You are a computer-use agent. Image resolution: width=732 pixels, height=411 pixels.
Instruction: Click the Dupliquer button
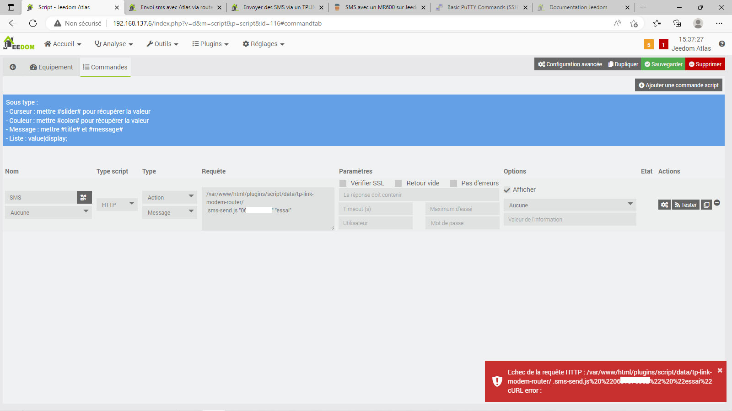point(623,64)
